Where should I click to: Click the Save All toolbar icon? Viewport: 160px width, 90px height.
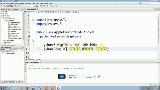(x=11, y=6)
